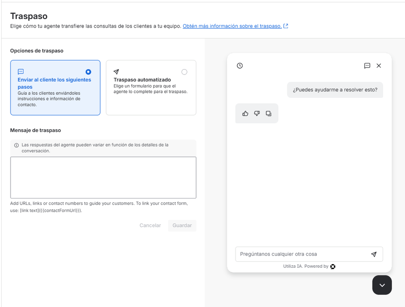Click the external link icon beside the link
Viewport: 405px width, 307px height.
(286, 26)
